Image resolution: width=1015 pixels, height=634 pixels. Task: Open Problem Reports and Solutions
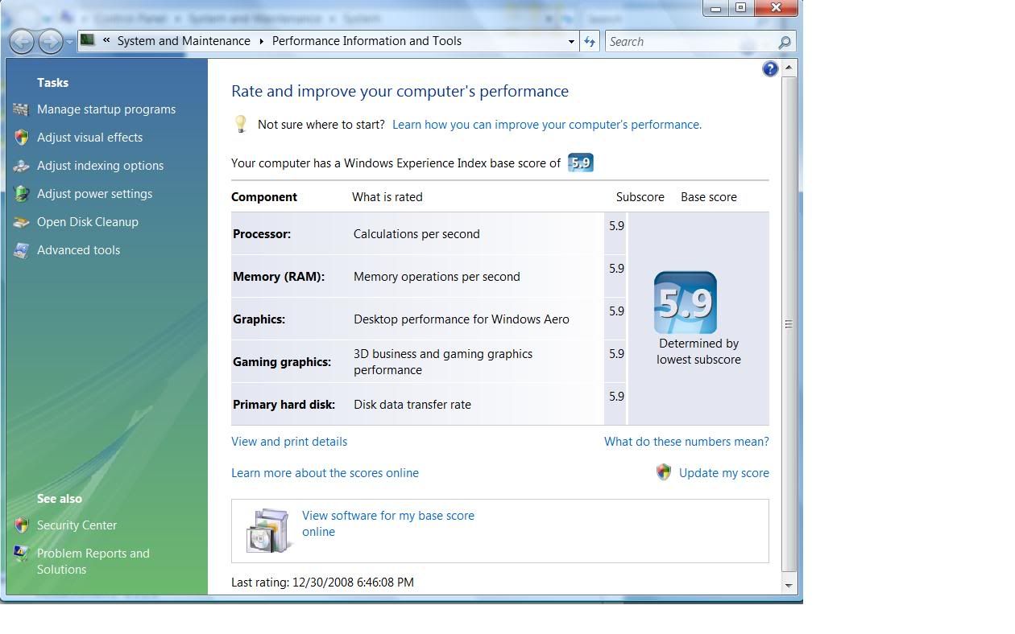(93, 562)
